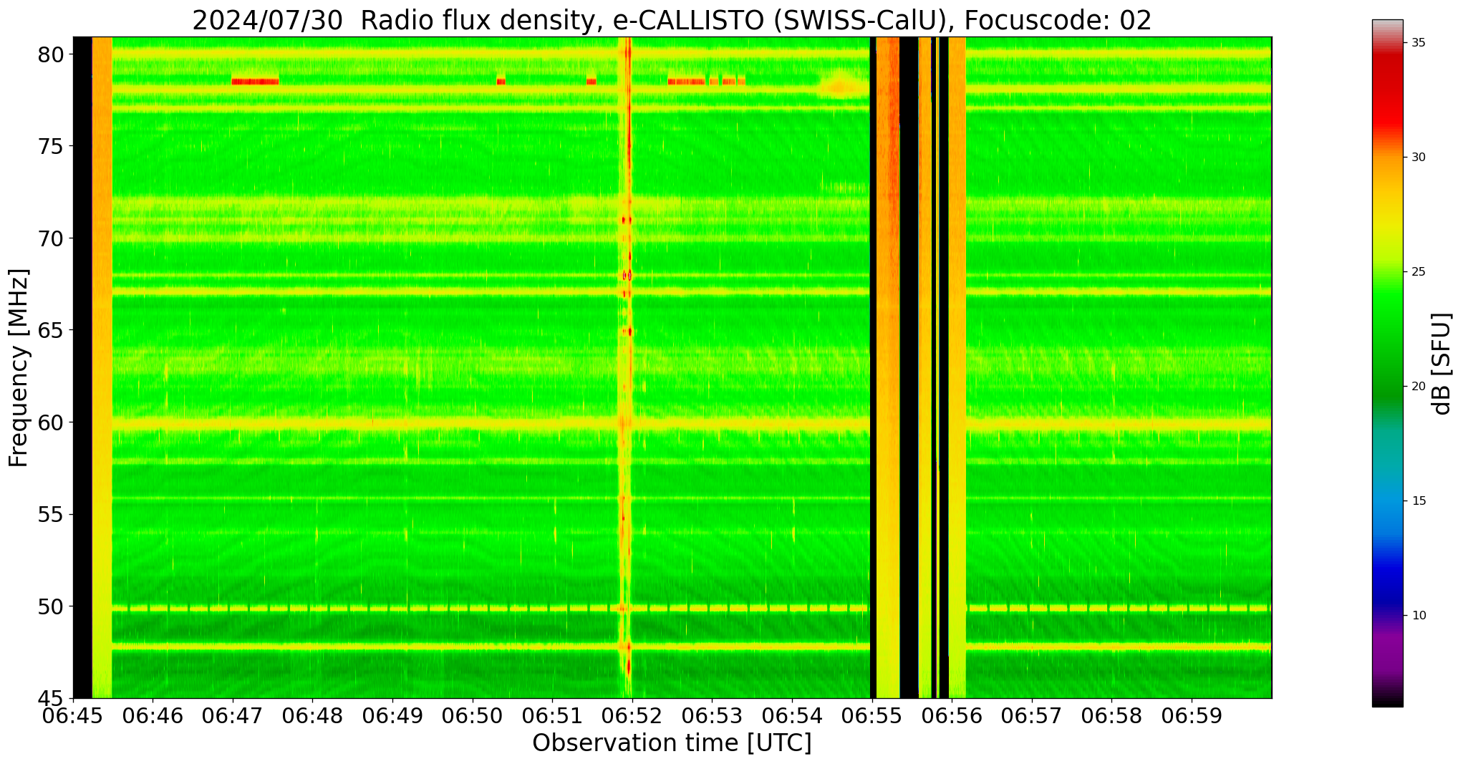1463x764 pixels.
Task: Click the 70 MHz frequency tick label
Action: 51,238
